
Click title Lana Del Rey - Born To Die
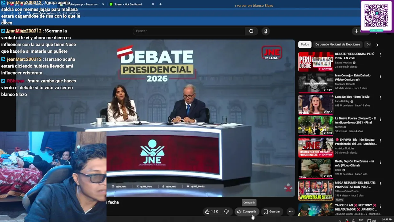[x=352, y=97]
